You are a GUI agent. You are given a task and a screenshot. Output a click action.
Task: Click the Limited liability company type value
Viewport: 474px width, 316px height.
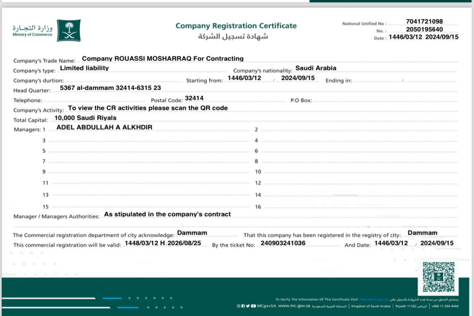[84, 68]
